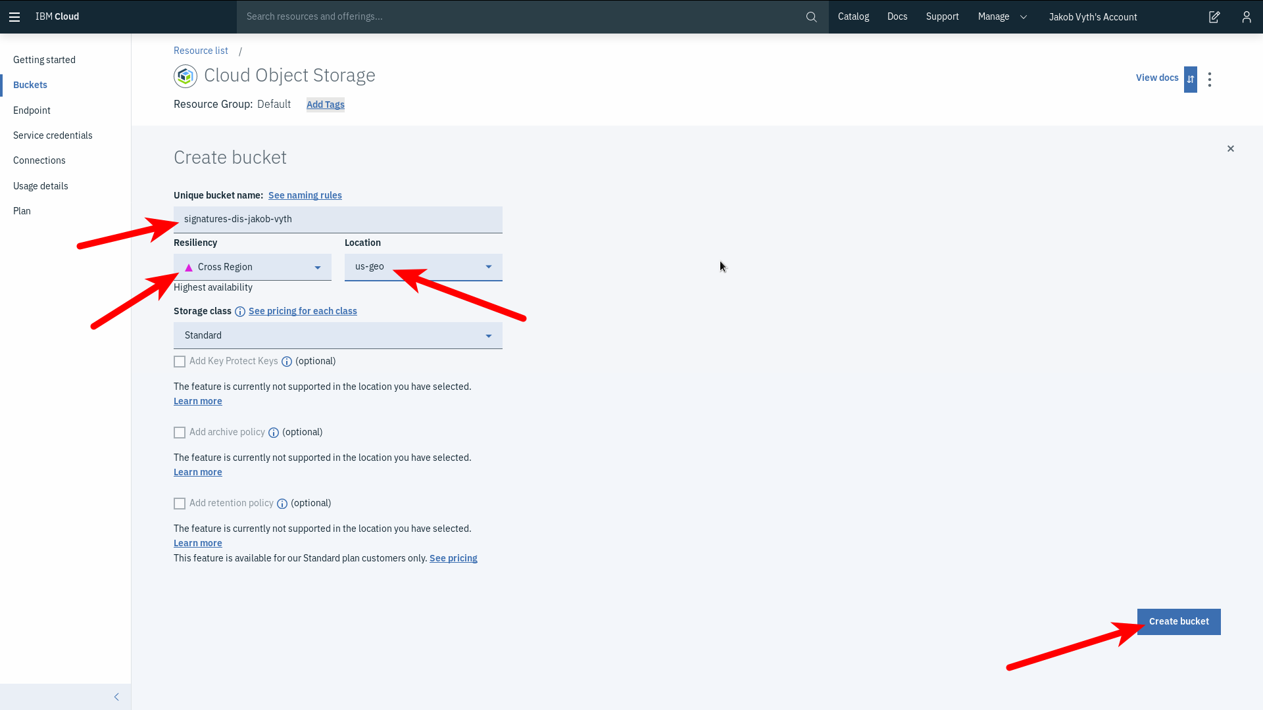Click the blue arrows icon beside View docs
This screenshot has height=710, width=1263.
point(1191,80)
